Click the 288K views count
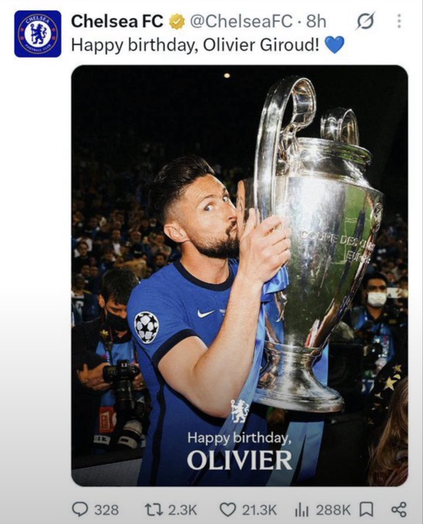The width and height of the screenshot is (423, 524). click(x=333, y=510)
